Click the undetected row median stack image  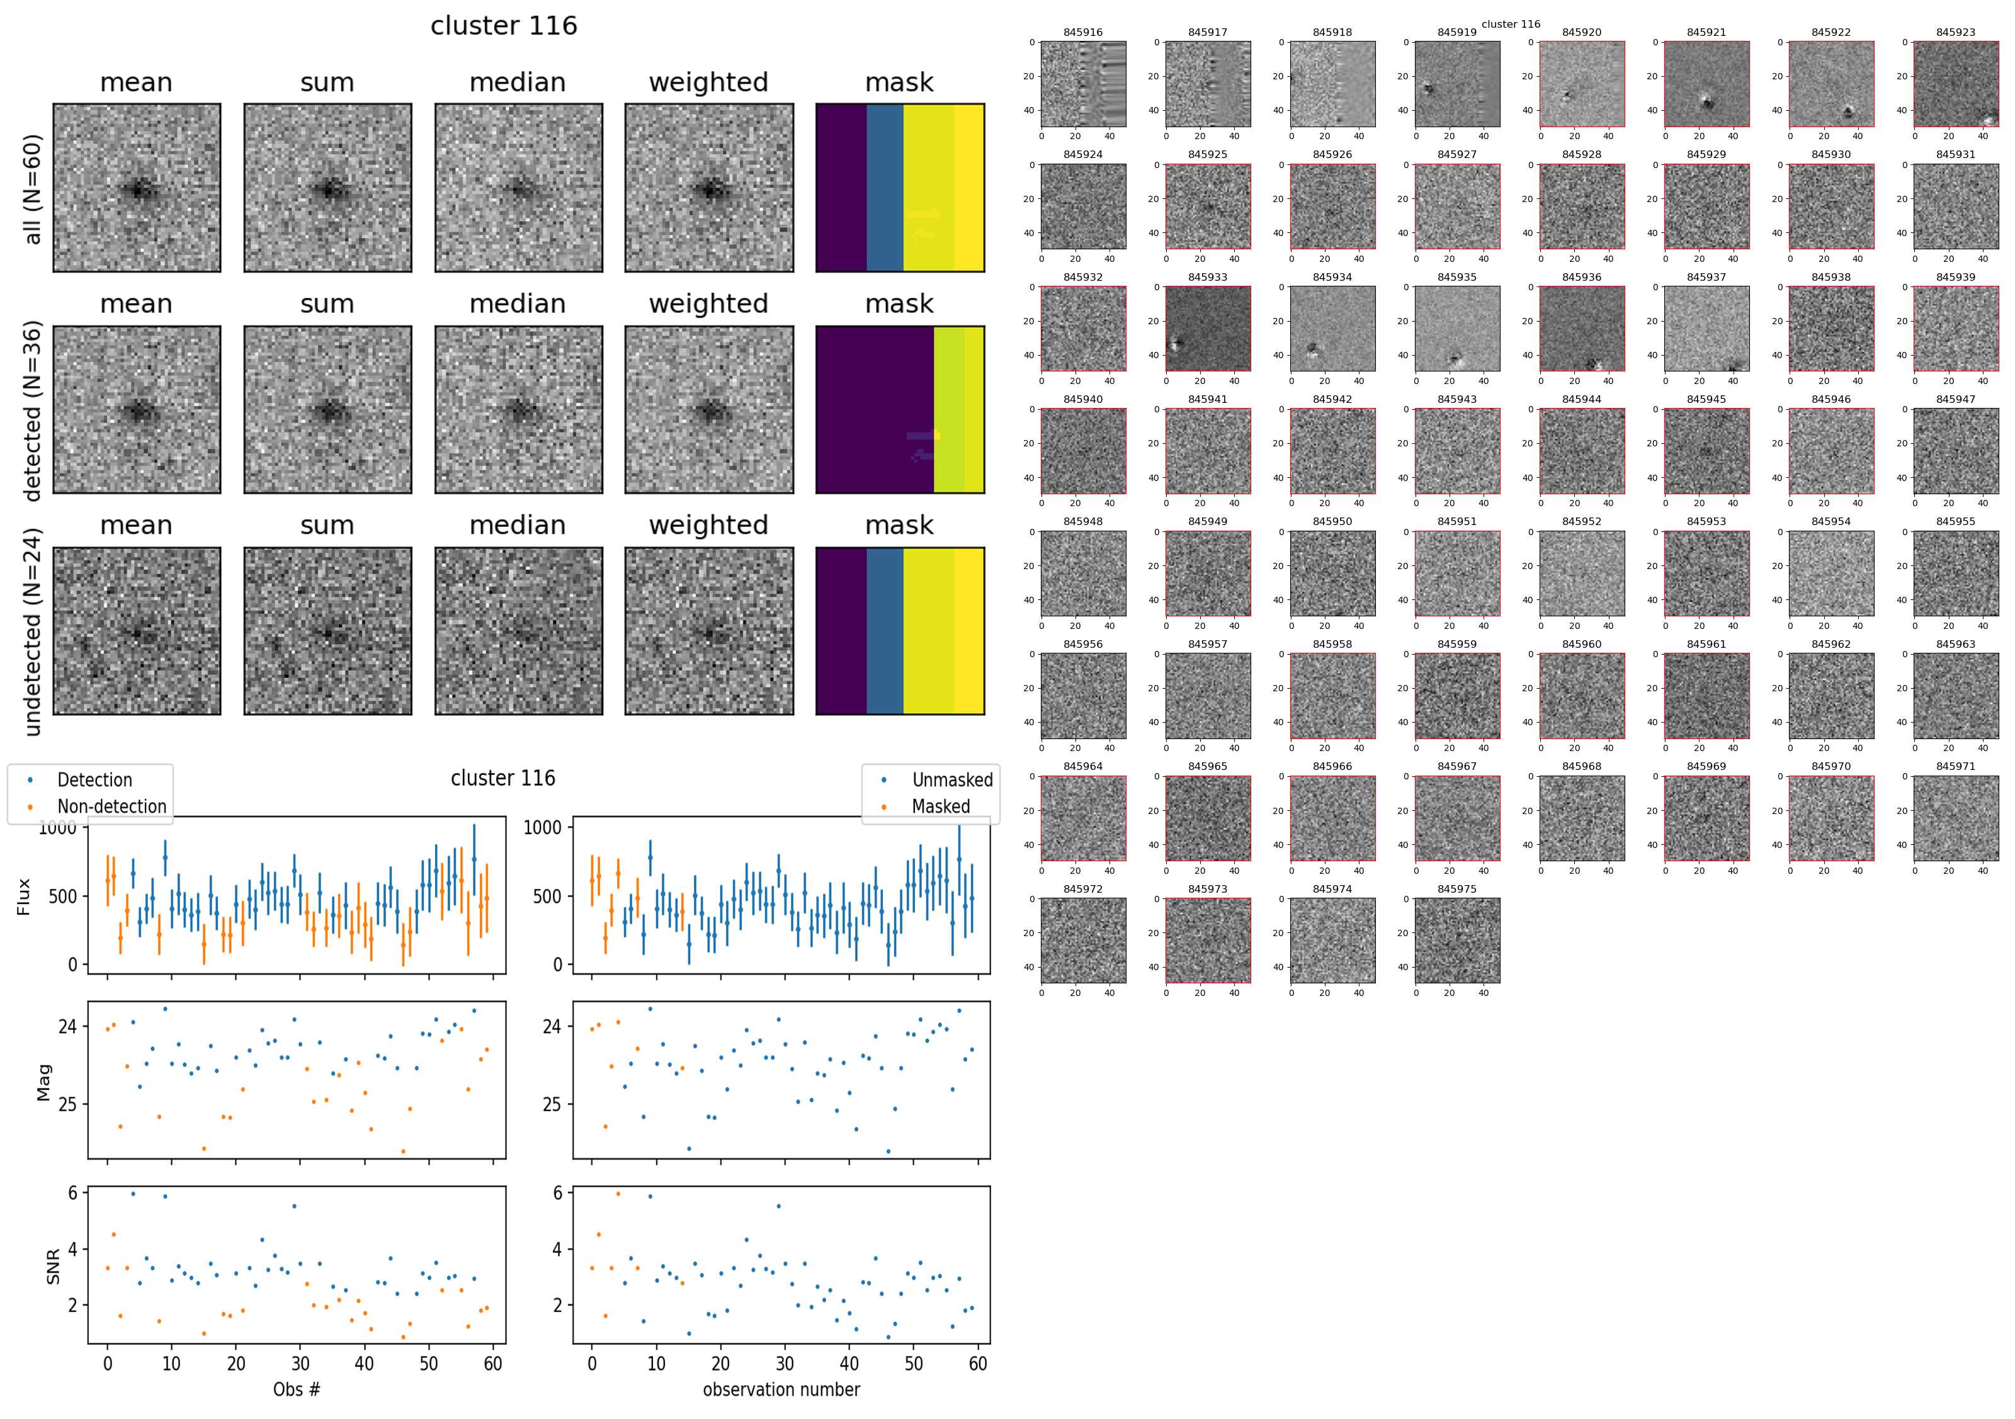coord(519,631)
